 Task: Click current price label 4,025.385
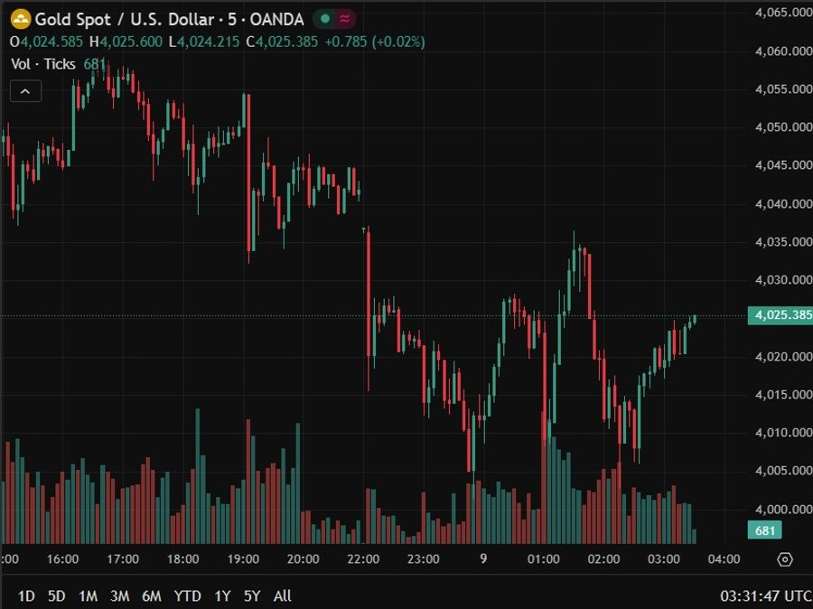coord(780,315)
